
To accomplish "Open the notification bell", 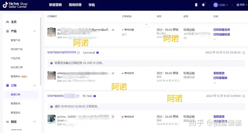I will click(204, 5).
